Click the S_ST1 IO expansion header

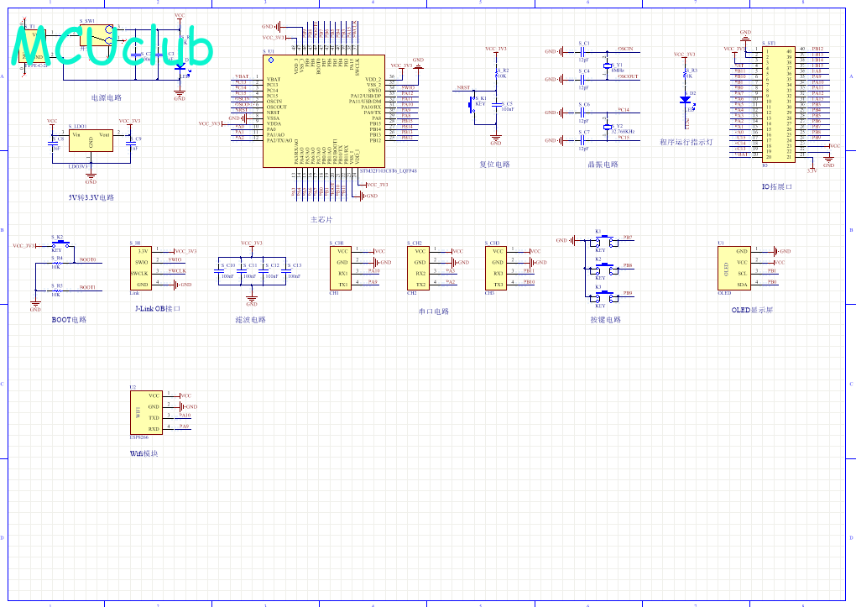pyautogui.click(x=779, y=104)
